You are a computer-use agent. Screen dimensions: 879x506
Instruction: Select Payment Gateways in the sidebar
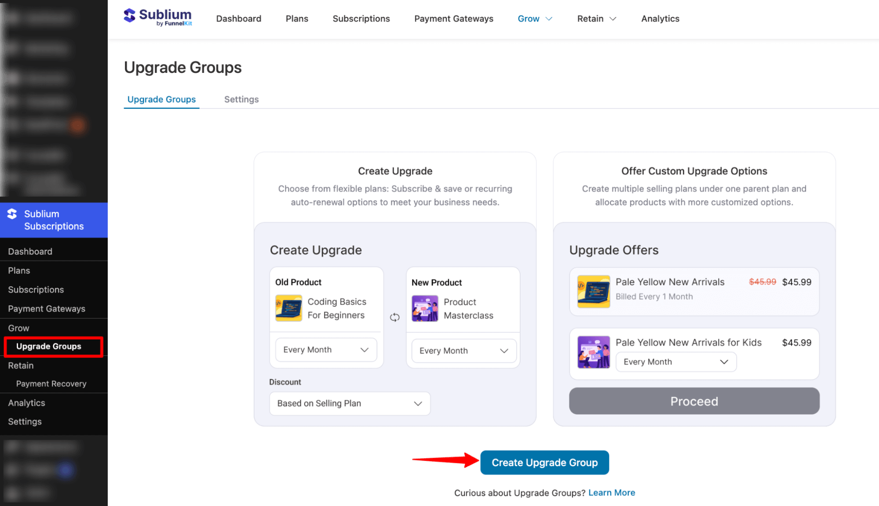46,308
